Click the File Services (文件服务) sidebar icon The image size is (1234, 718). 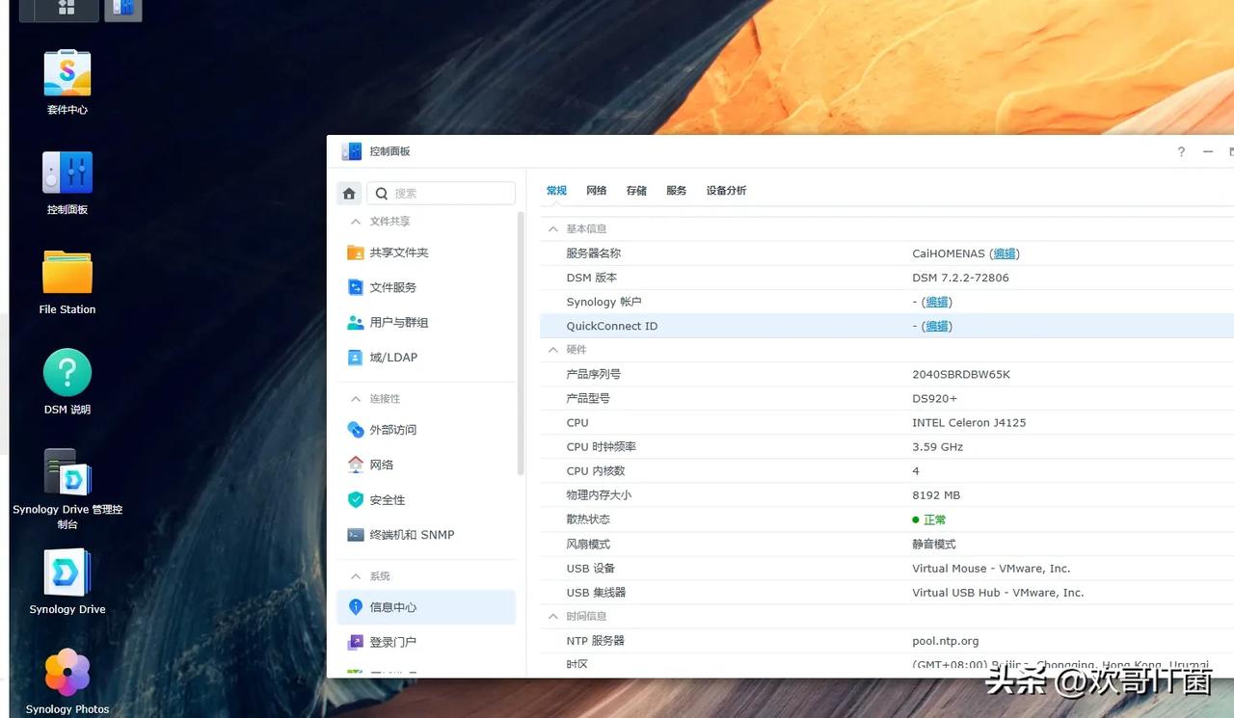(356, 287)
